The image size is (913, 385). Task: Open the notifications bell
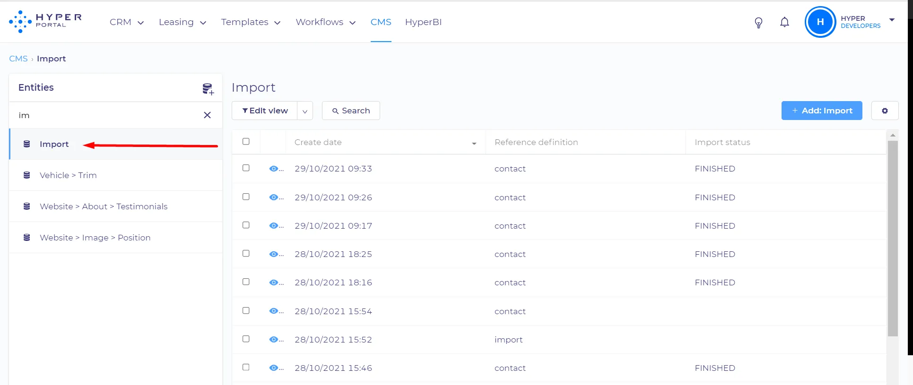(x=784, y=22)
